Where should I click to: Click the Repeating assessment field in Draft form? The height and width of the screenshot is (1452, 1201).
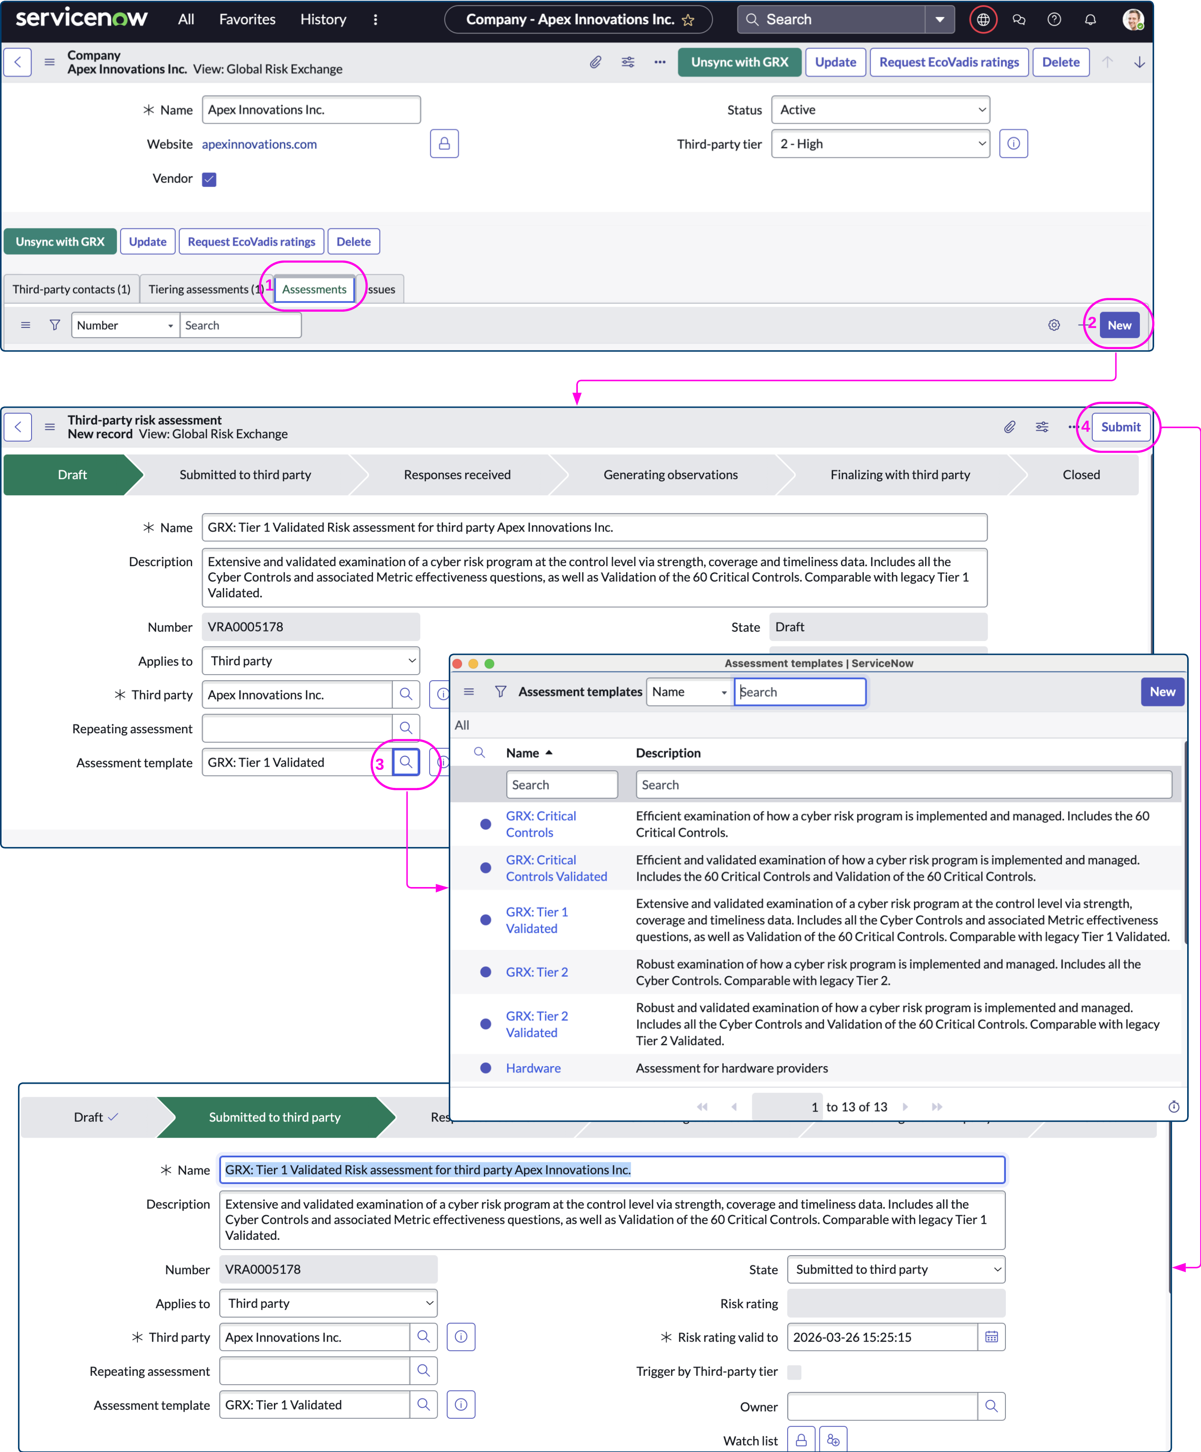297,728
